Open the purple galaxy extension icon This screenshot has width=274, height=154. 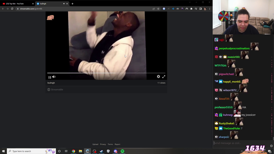(x=182, y=9)
